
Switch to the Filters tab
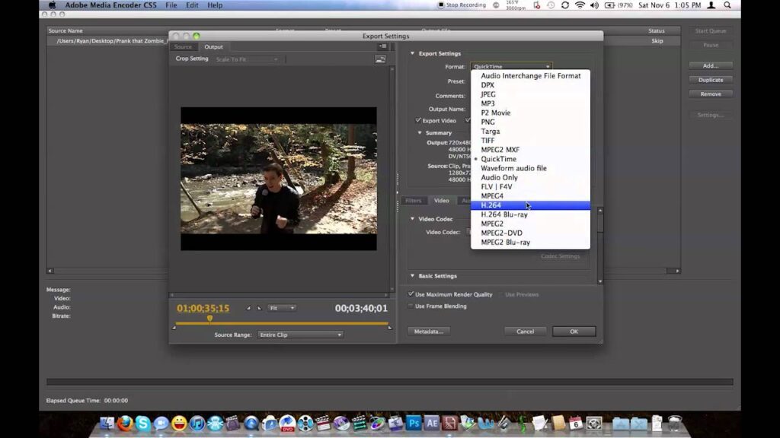click(414, 201)
